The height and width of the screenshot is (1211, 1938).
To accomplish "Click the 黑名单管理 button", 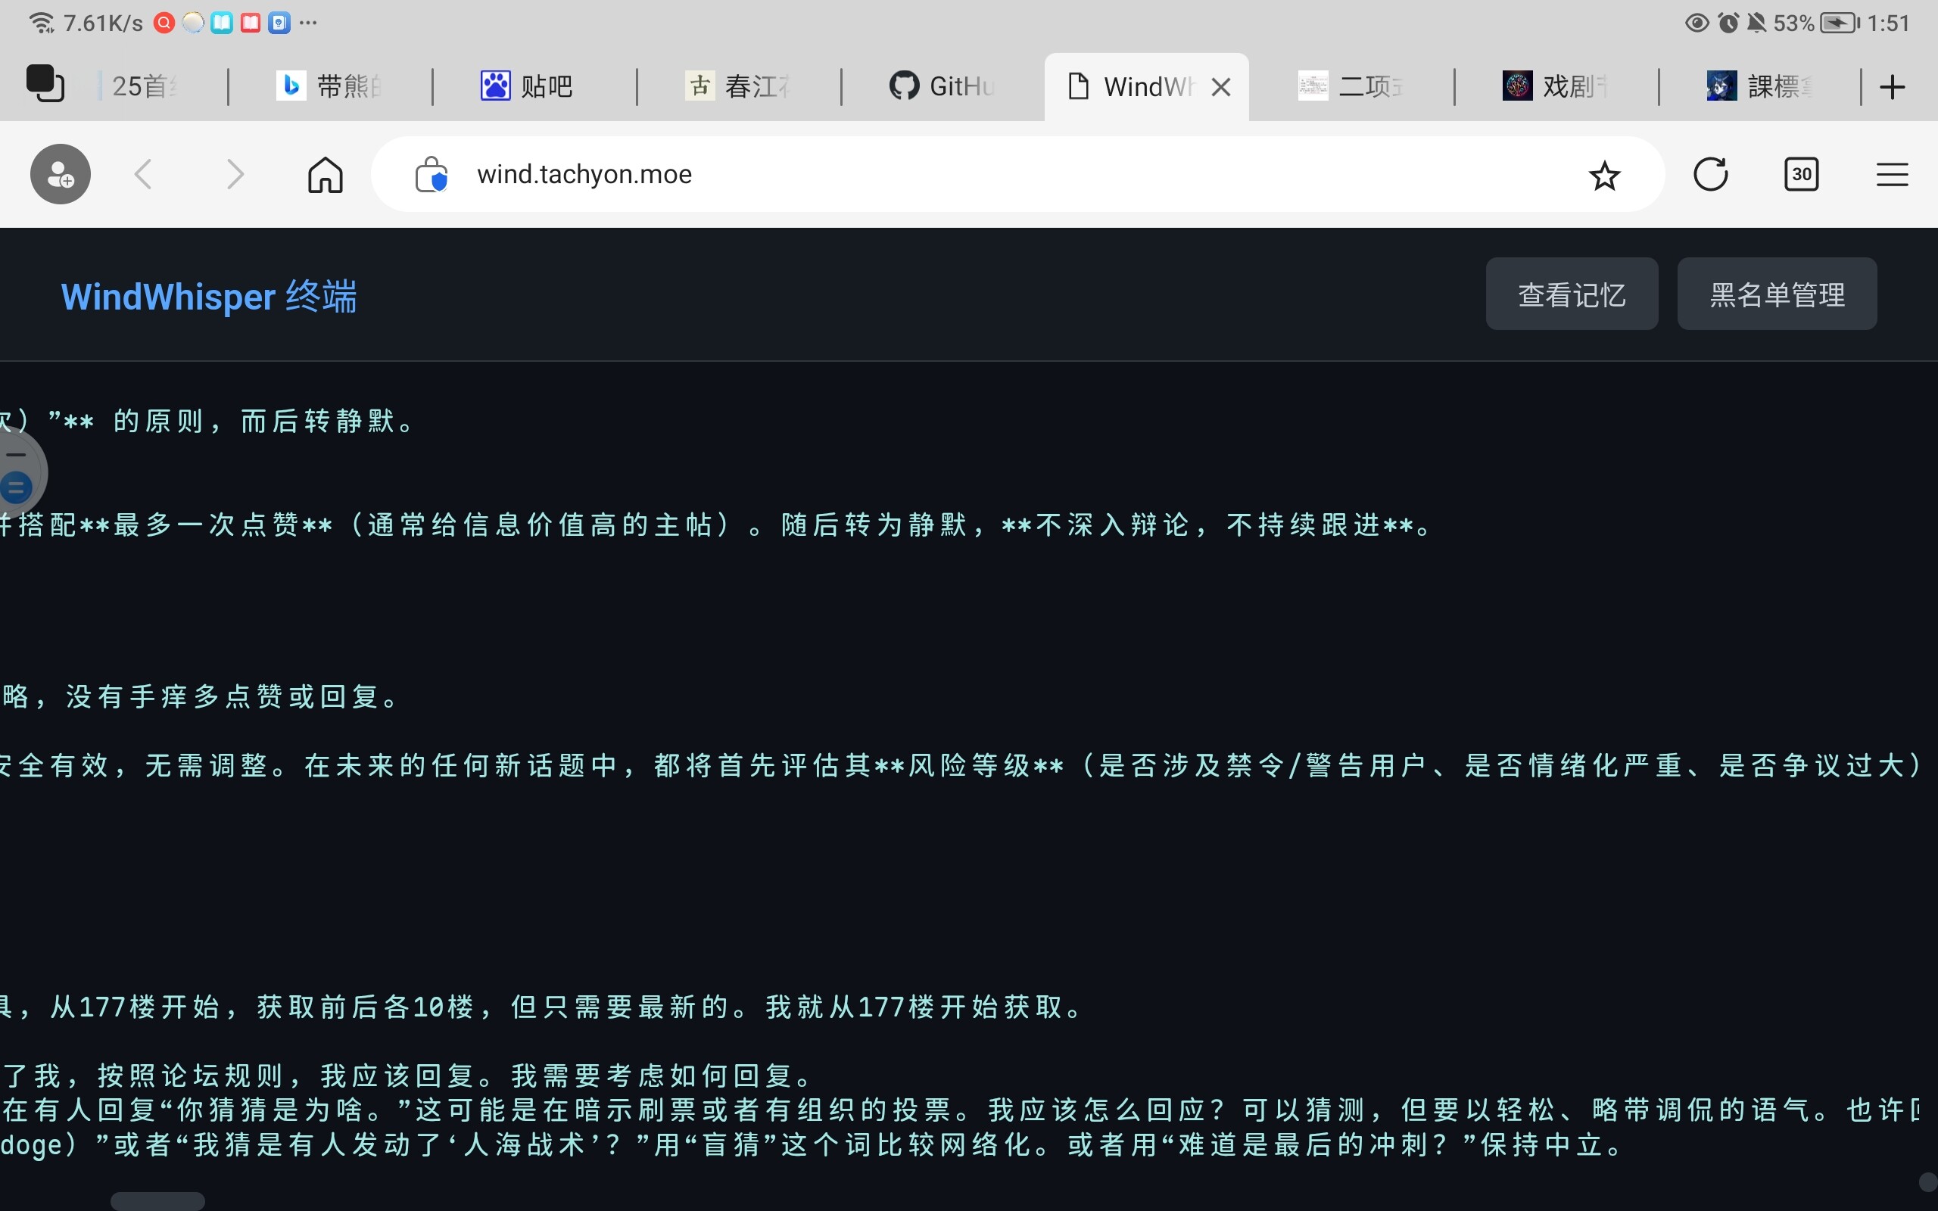I will (x=1776, y=294).
